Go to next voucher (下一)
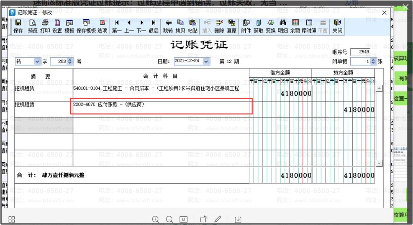The width and height of the screenshot is (413, 225). (141, 26)
